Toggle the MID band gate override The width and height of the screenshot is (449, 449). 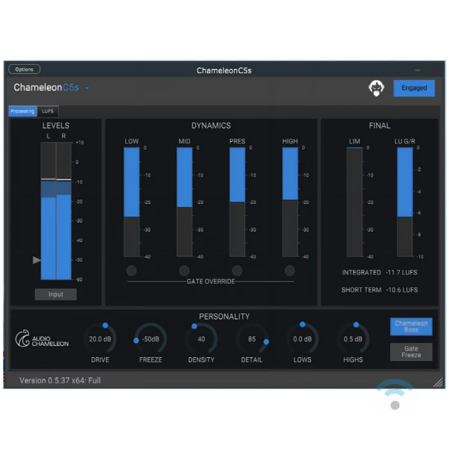184,271
